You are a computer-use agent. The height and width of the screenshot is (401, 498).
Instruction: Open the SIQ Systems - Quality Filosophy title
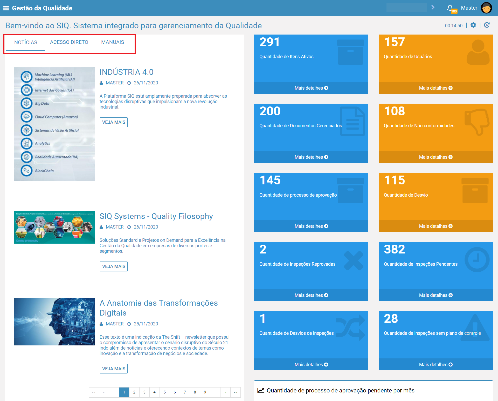156,216
